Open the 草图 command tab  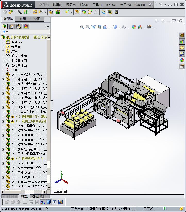point(37,19)
